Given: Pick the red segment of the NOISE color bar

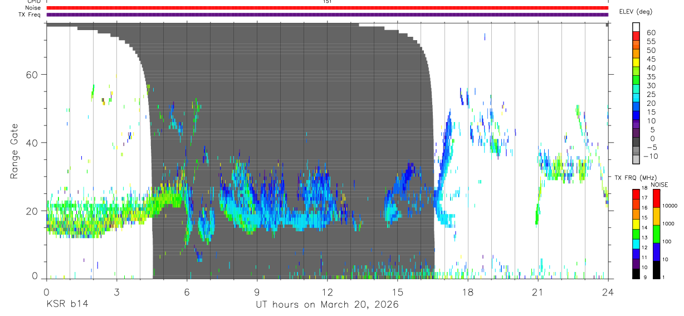Looking at the screenshot, I should 656,198.
